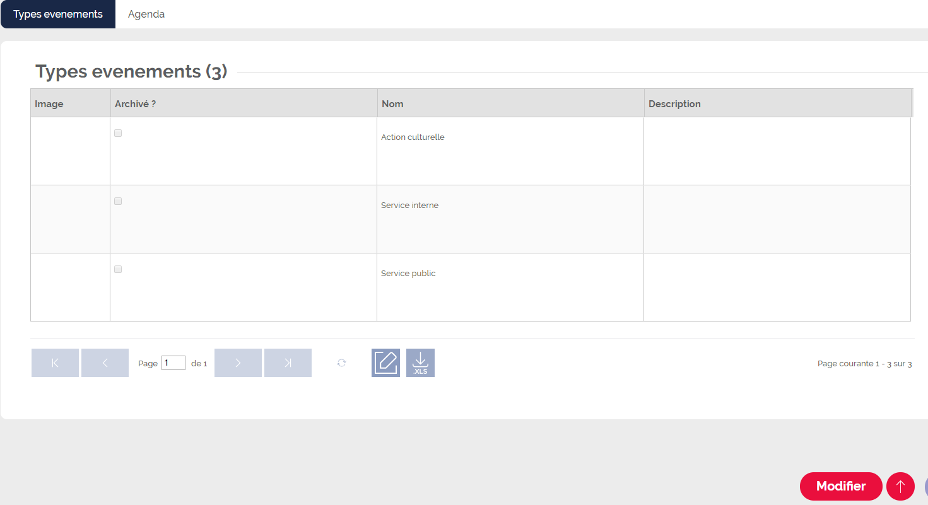This screenshot has height=505, width=928.
Task: Click the red scroll-to-top arrow button
Action: click(900, 486)
